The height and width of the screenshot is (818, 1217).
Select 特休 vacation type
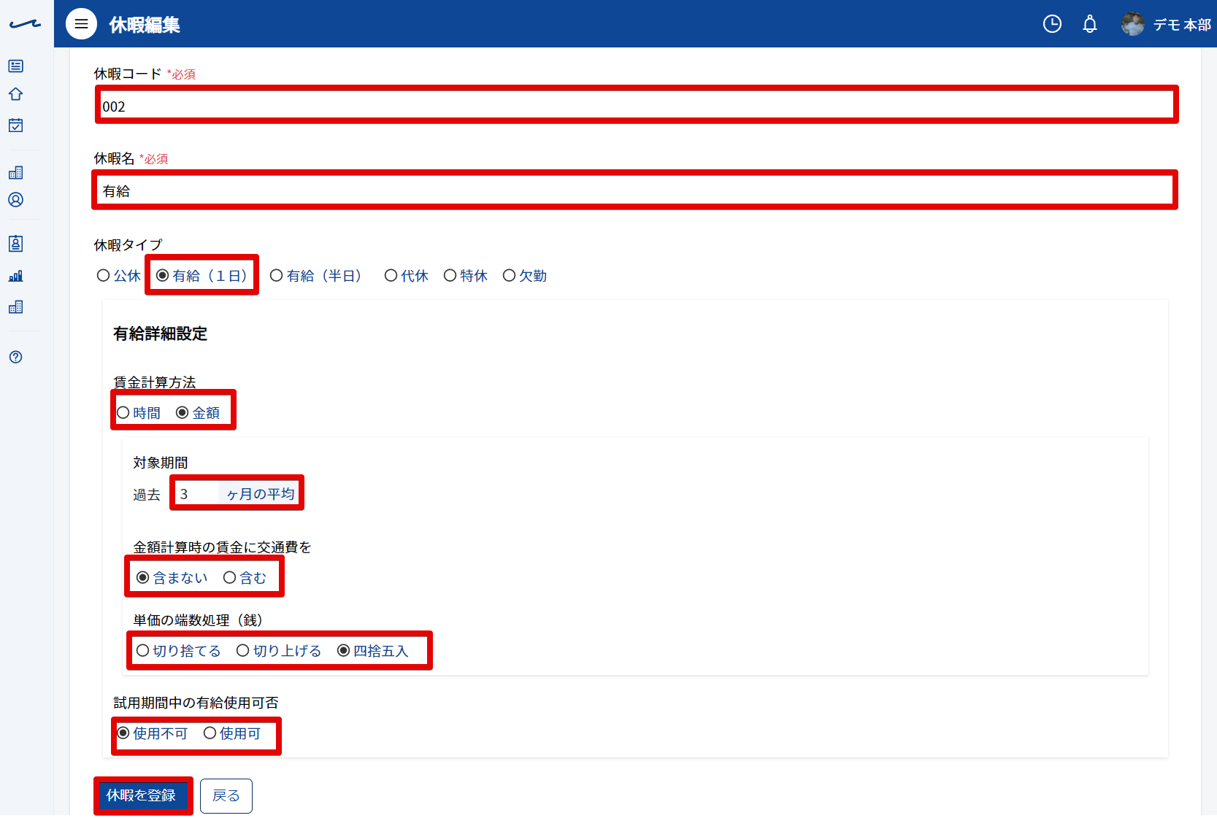465,276
